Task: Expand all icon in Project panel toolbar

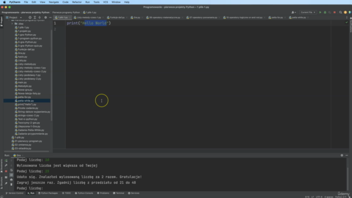Action: click(35, 17)
